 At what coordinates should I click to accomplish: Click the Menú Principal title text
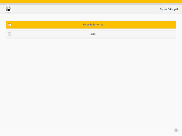(169, 9)
